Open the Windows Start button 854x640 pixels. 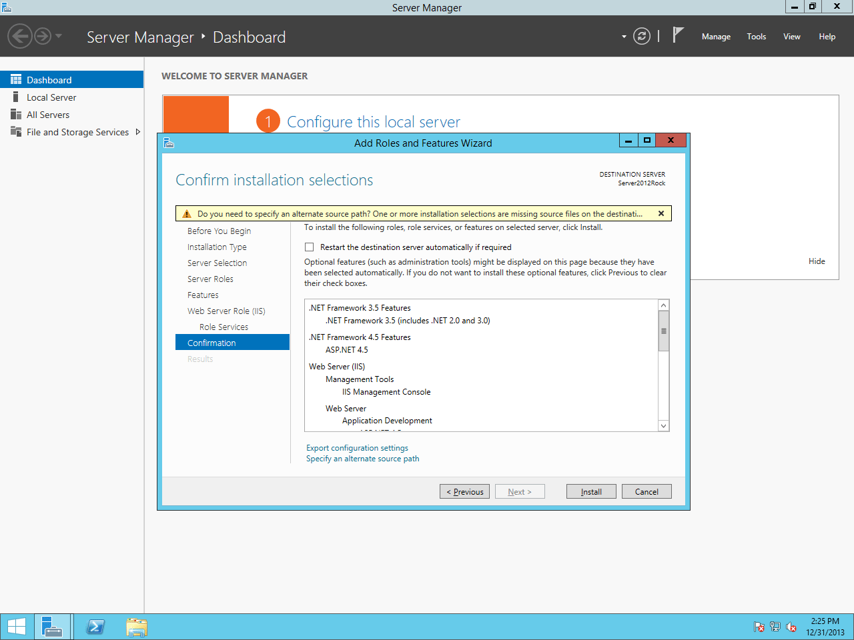point(16,627)
